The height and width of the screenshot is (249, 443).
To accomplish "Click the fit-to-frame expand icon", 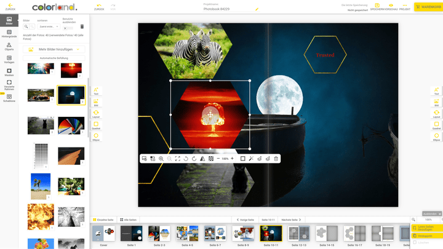I will pos(178,159).
